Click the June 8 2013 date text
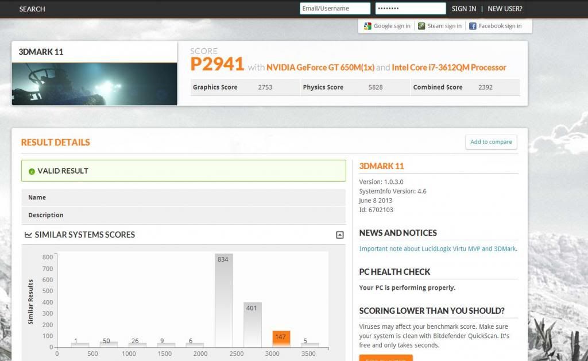588x361 pixels. pos(375,201)
